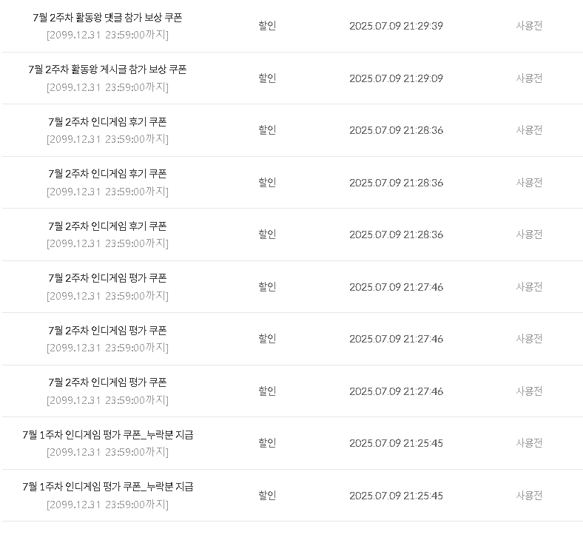Click expiry date under 활동왕 게시글 coupon name
The width and height of the screenshot is (583, 543).
click(107, 87)
